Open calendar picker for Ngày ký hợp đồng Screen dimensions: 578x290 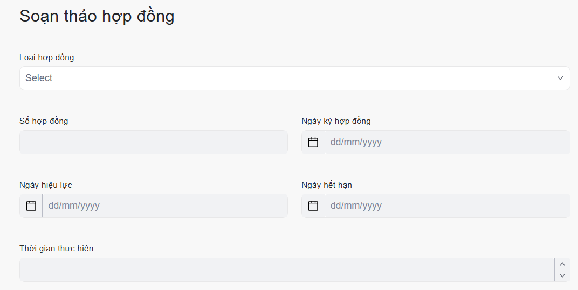pos(313,142)
